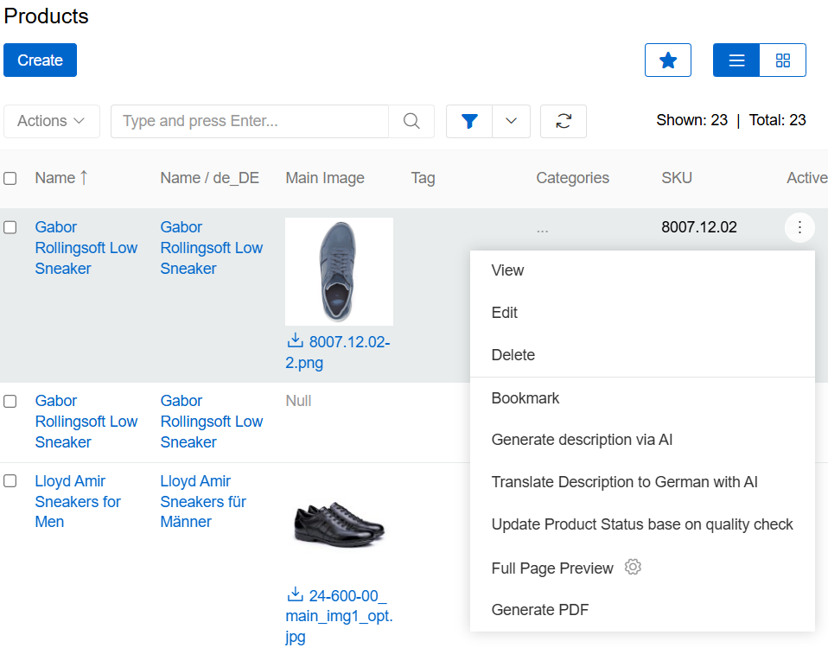The width and height of the screenshot is (828, 654).
Task: Select the Lloyd Amir Sneakers row checkbox
Action: click(10, 481)
